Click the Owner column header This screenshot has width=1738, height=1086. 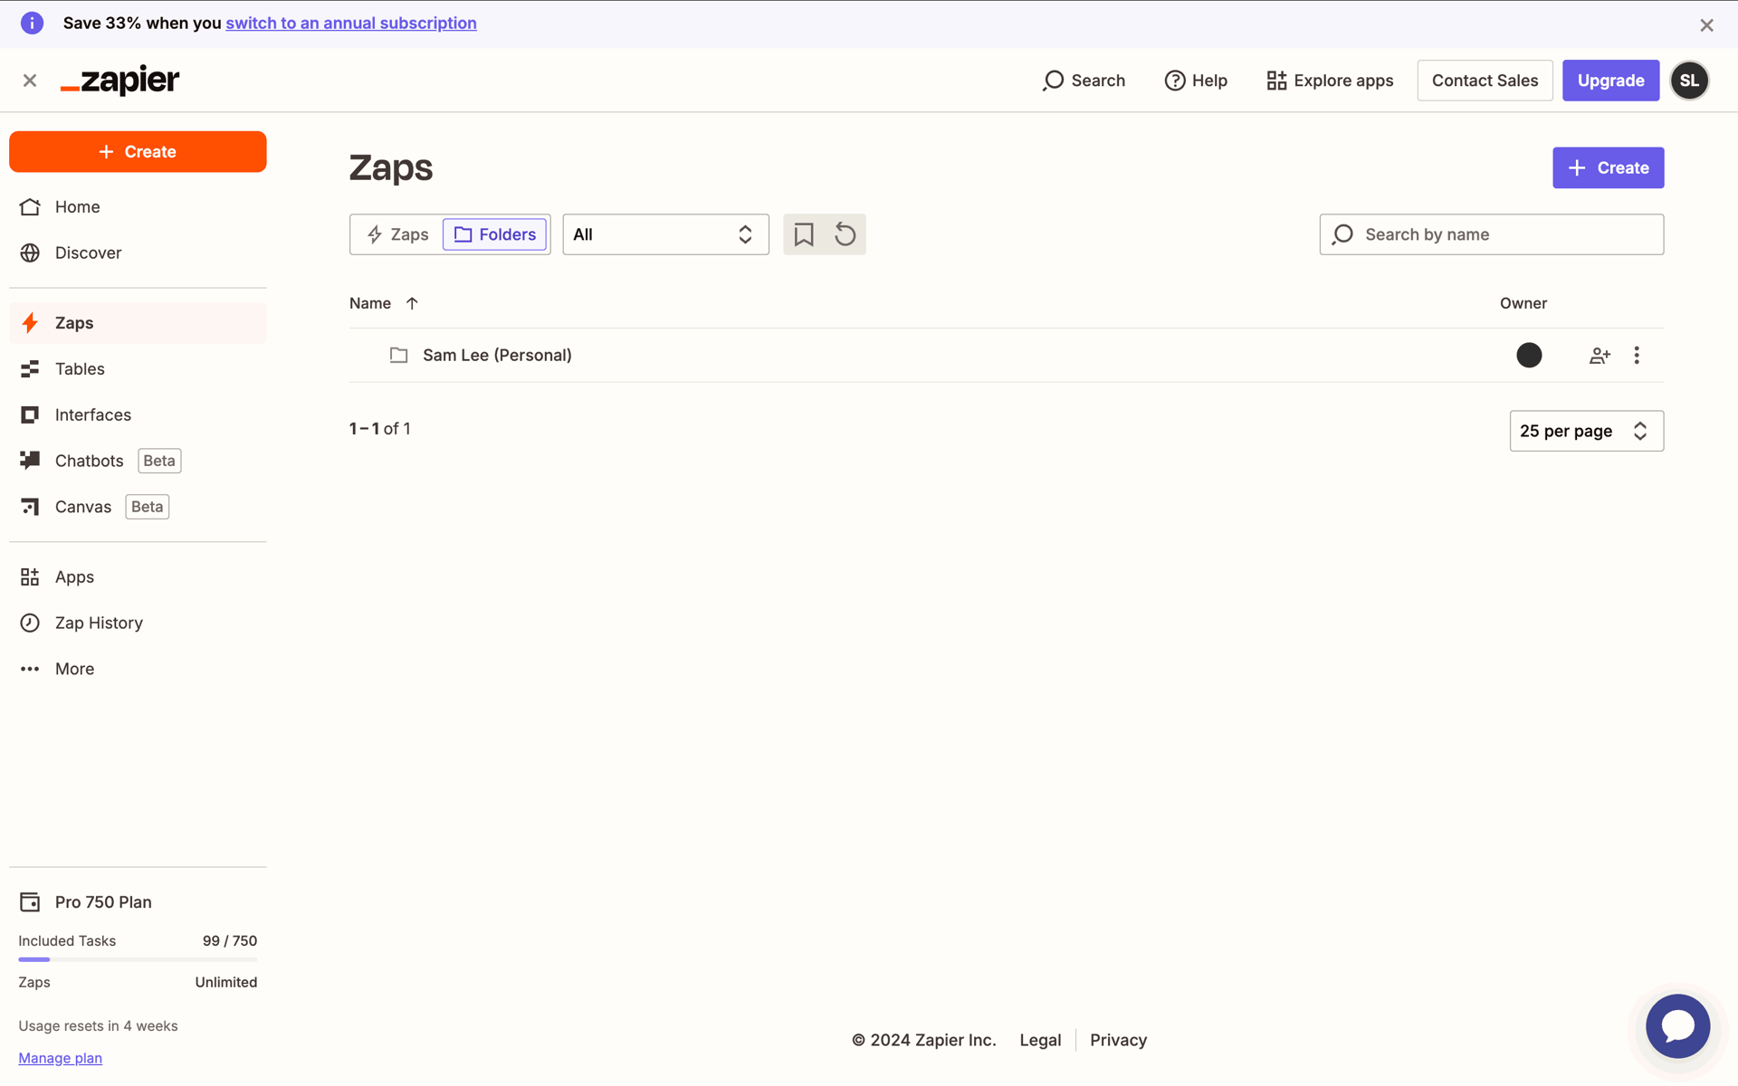pos(1523,303)
